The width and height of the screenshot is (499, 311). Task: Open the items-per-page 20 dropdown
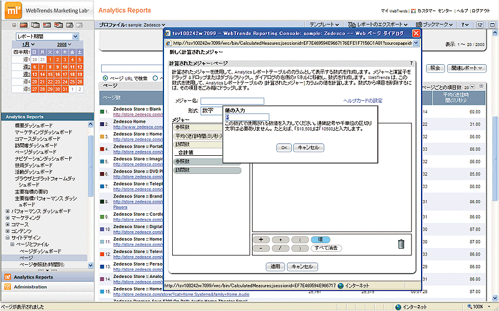(473, 87)
